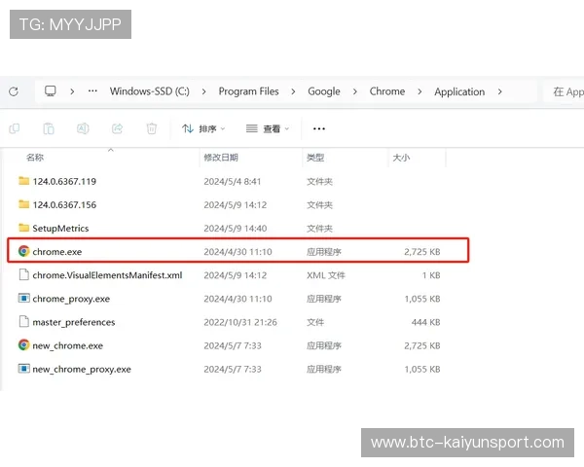584x467 pixels.
Task: Click the paste toolbar icon
Action: [49, 128]
